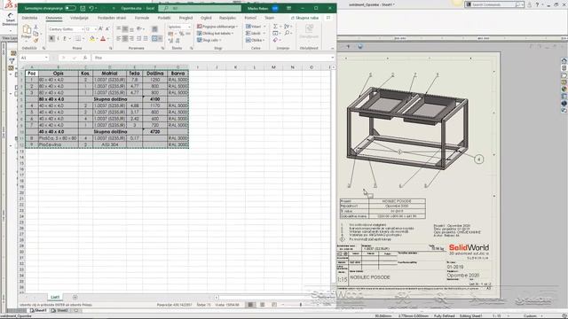Screen dimensions: 568x319
Task: Click the Increase Indent icon
Action: tap(146, 38)
